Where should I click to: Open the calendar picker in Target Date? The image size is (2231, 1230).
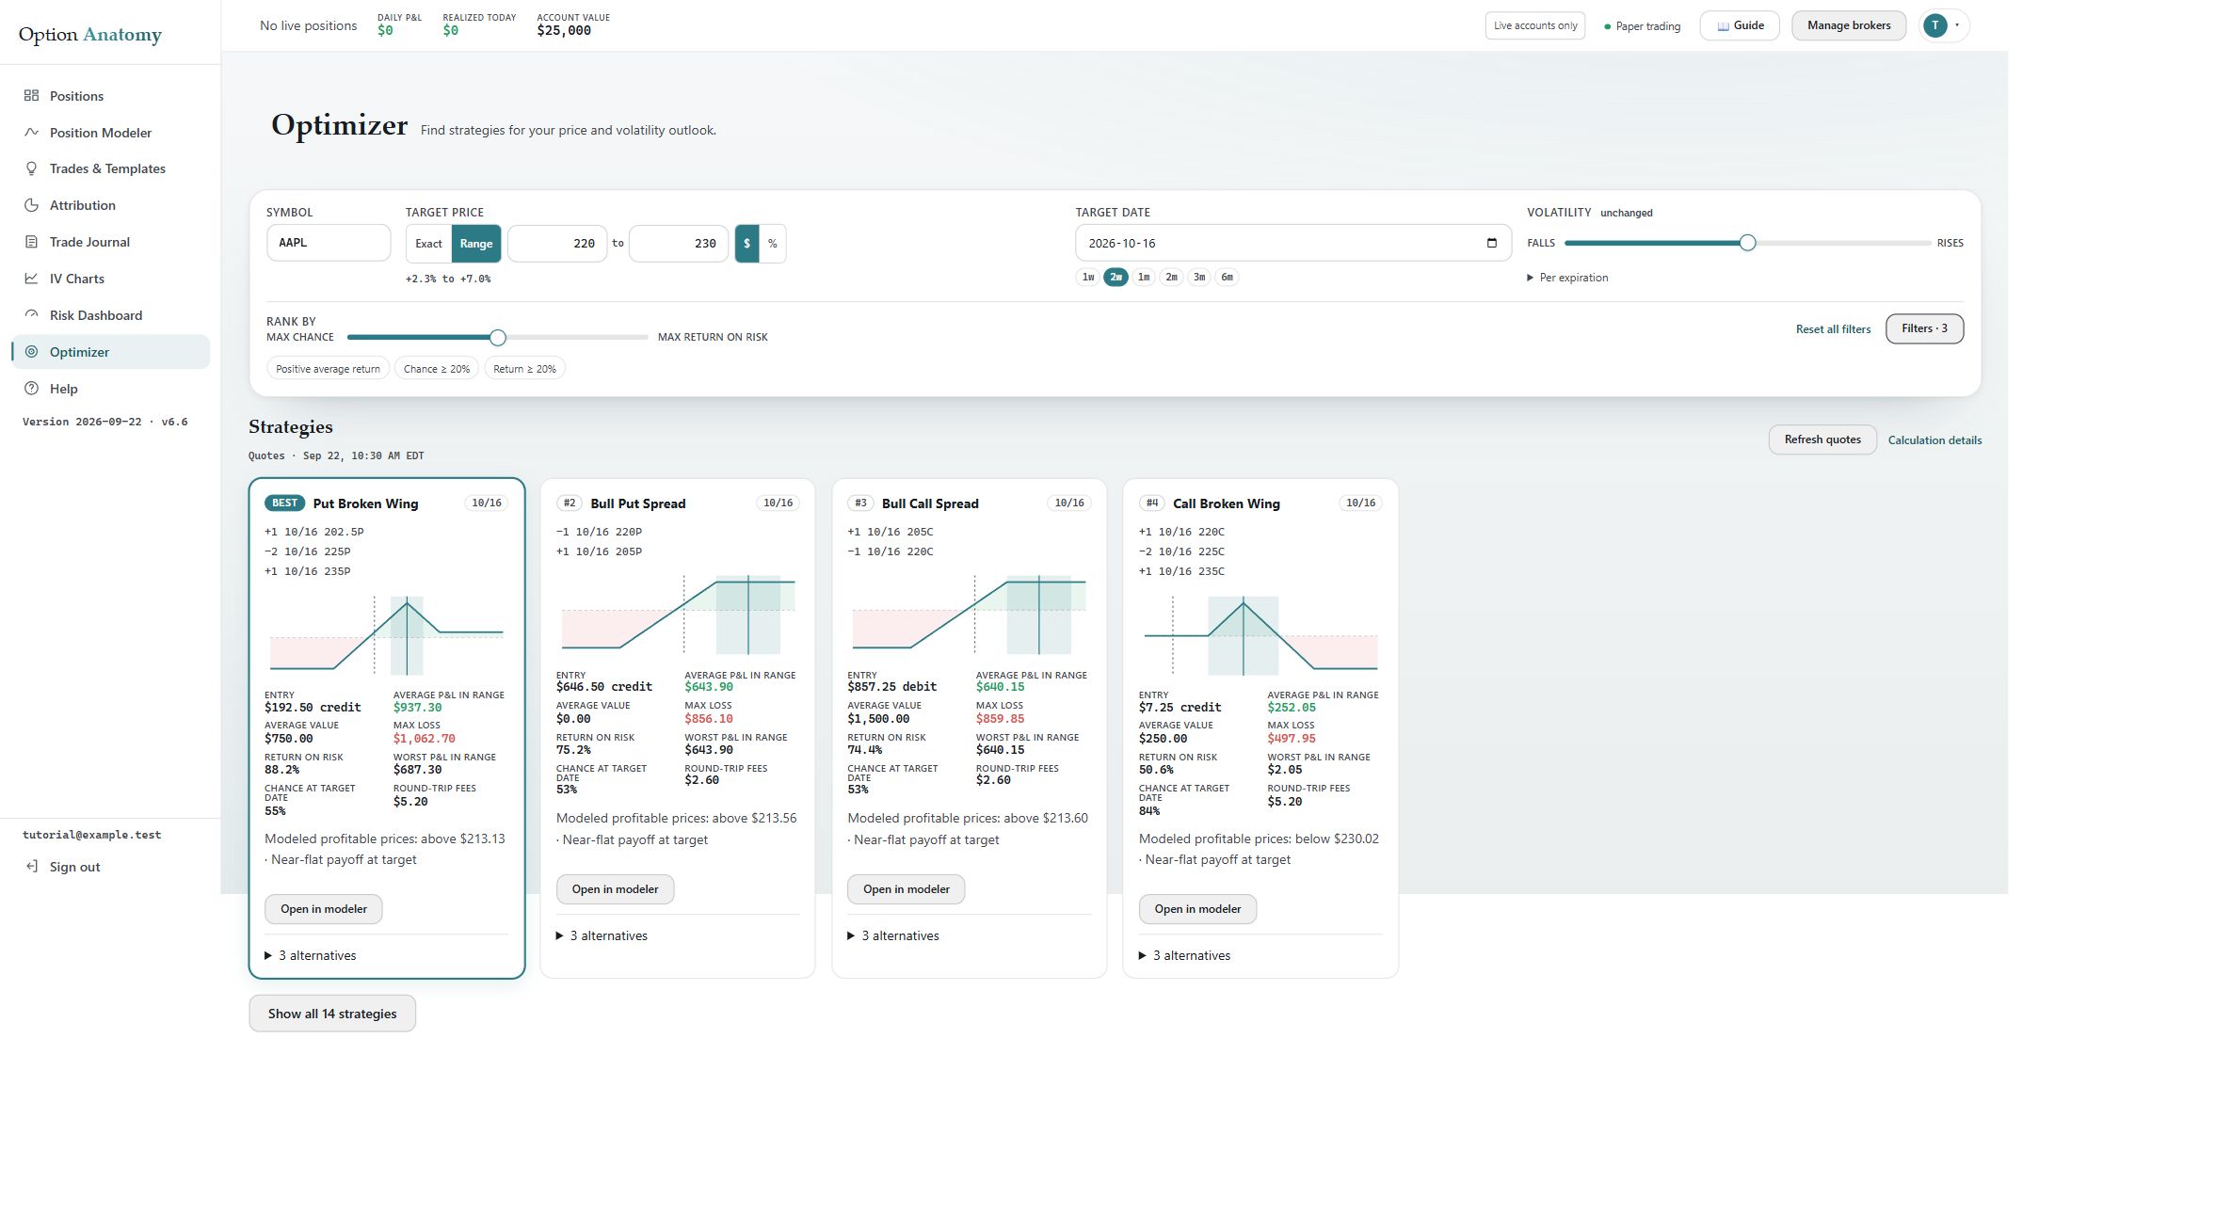[1491, 243]
